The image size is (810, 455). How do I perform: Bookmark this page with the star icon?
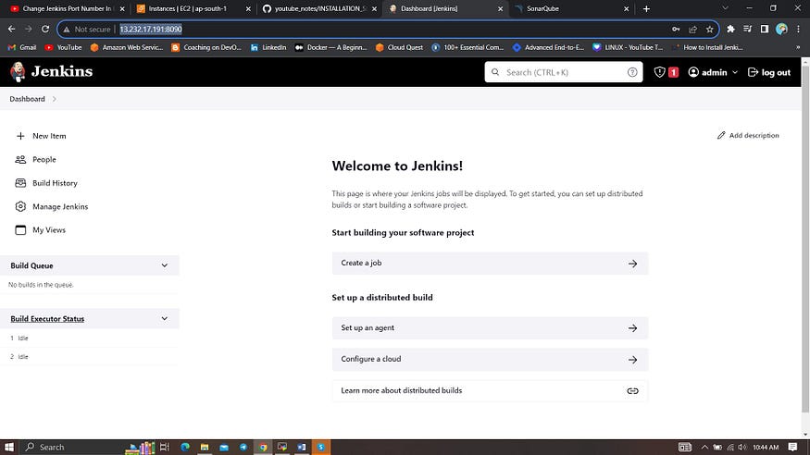pos(710,30)
